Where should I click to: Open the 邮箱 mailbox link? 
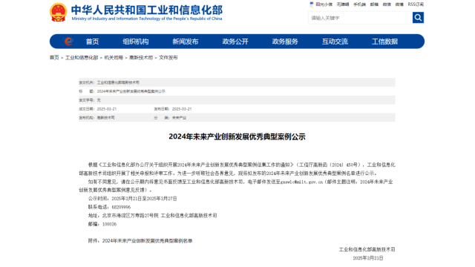374,4
